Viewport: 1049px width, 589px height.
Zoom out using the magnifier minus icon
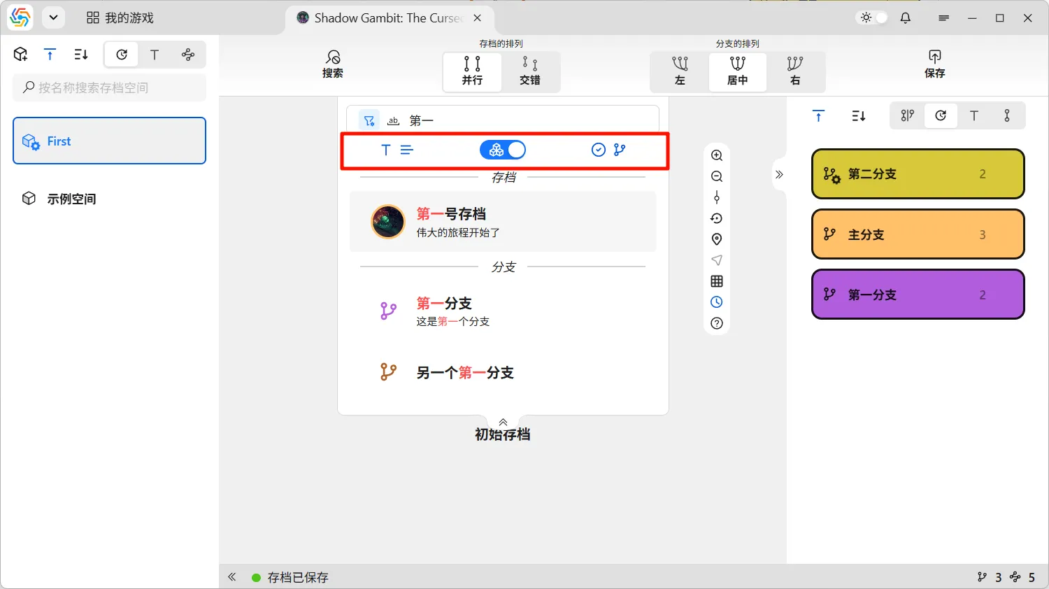click(717, 176)
